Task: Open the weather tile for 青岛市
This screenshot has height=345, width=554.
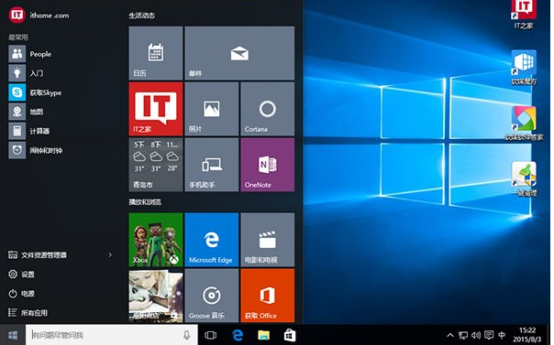Action: tap(156, 165)
